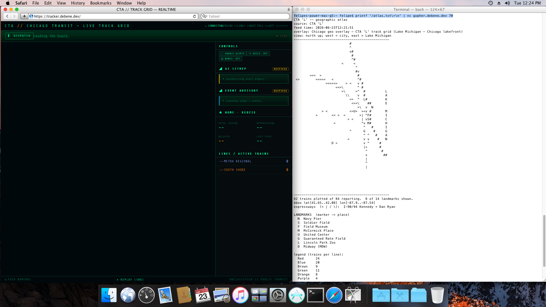Select the Metra Regional line row
Screen dimensions: 546x307
[254, 161]
